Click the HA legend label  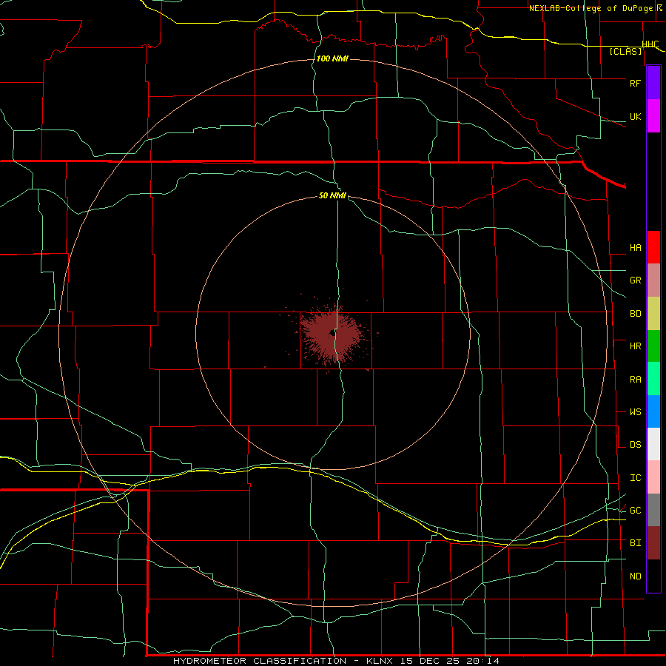pos(635,247)
